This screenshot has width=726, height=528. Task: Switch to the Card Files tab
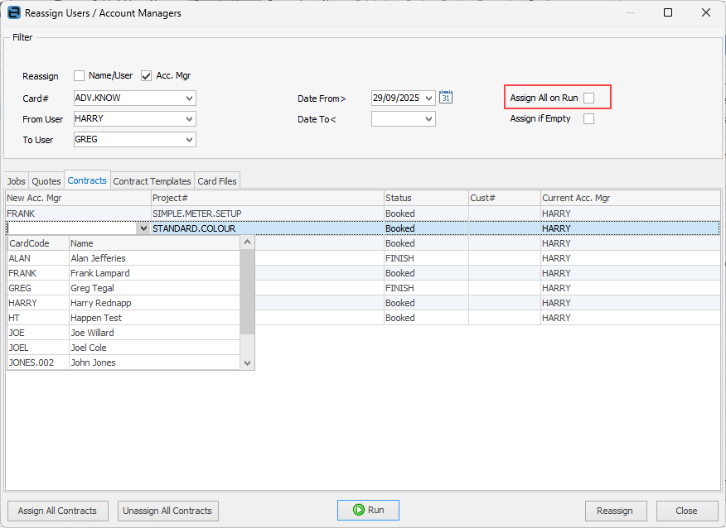click(218, 181)
